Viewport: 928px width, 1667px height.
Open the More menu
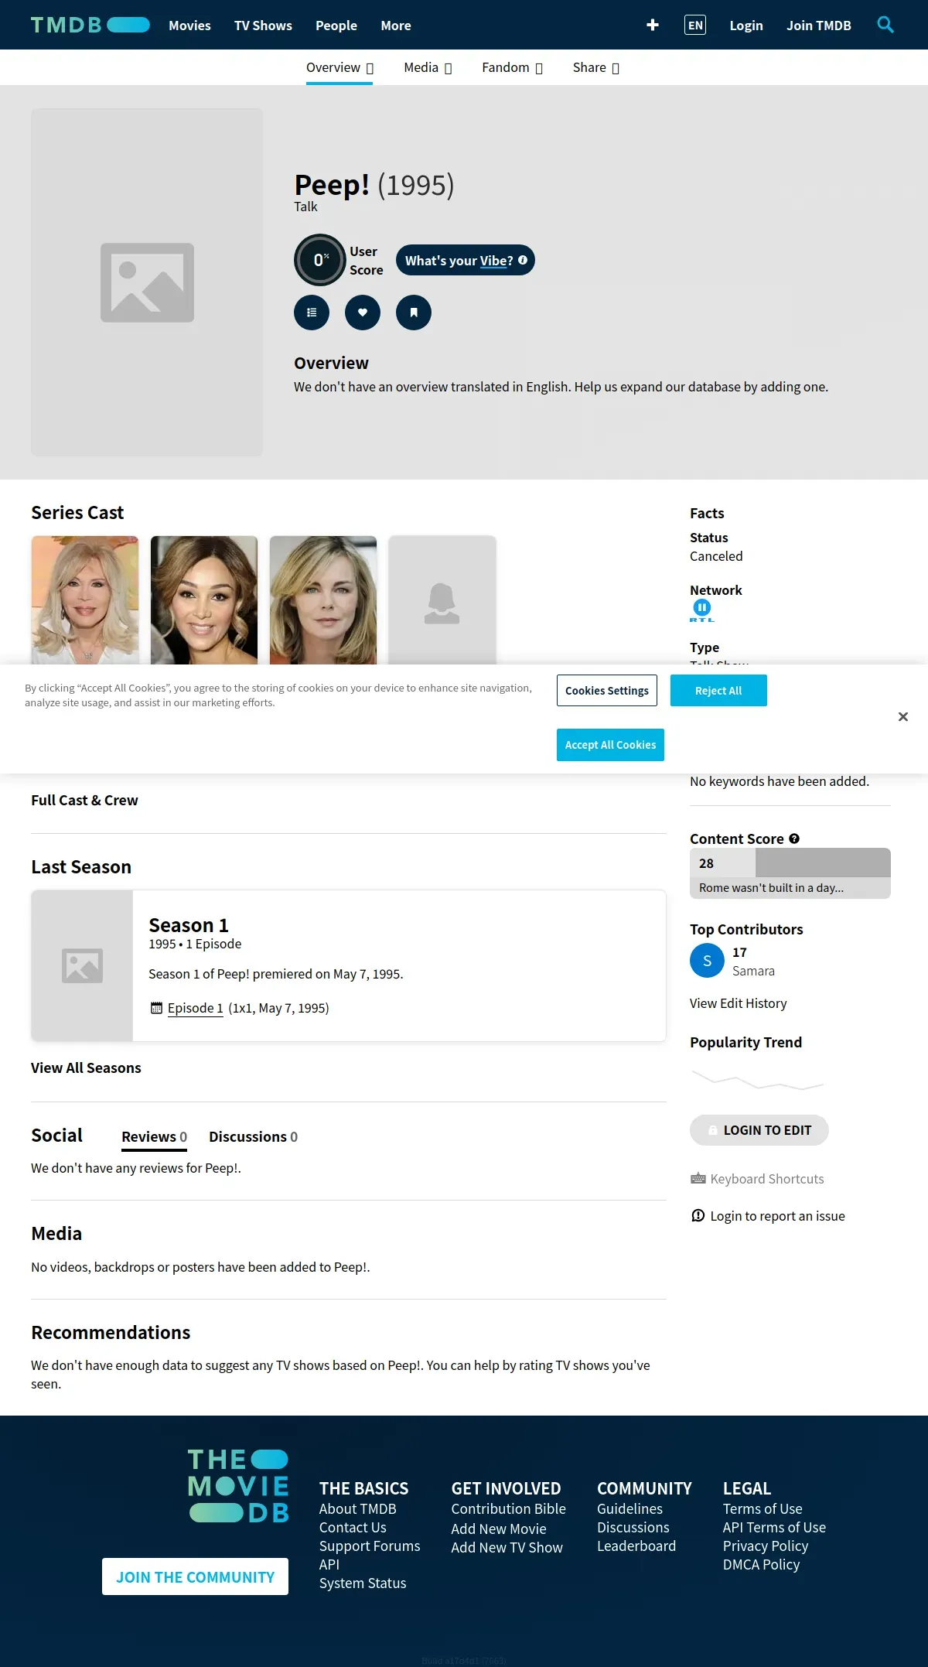[x=396, y=26]
